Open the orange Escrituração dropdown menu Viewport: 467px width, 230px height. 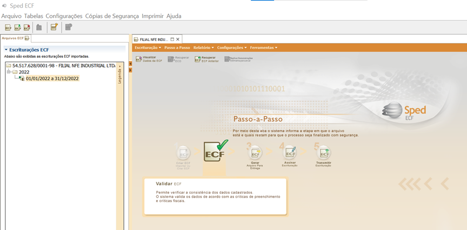tap(148, 48)
